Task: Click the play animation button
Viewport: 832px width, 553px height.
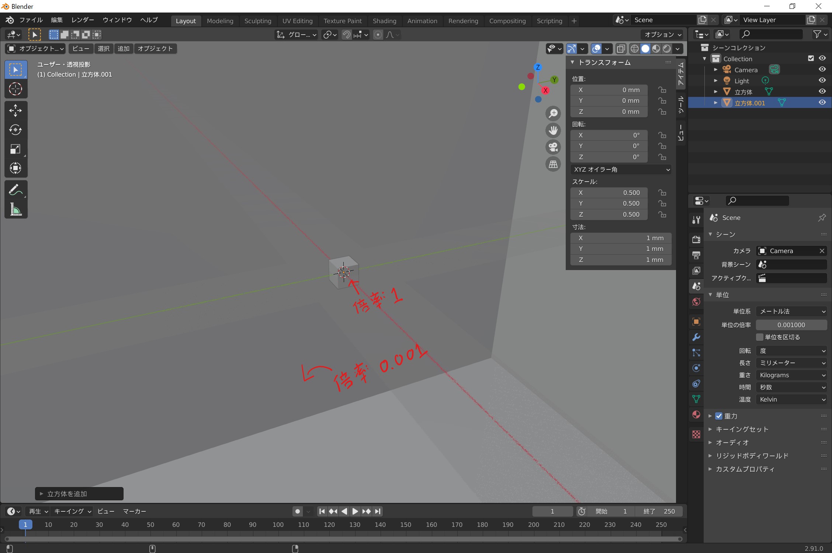Action: 355,511
